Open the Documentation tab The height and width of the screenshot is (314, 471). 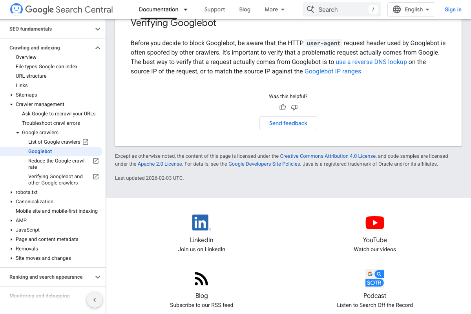click(159, 9)
